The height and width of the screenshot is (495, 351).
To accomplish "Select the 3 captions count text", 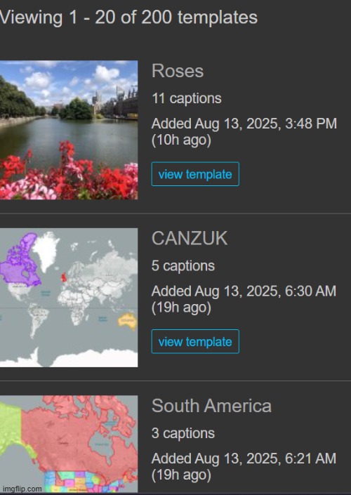I will 183,433.
